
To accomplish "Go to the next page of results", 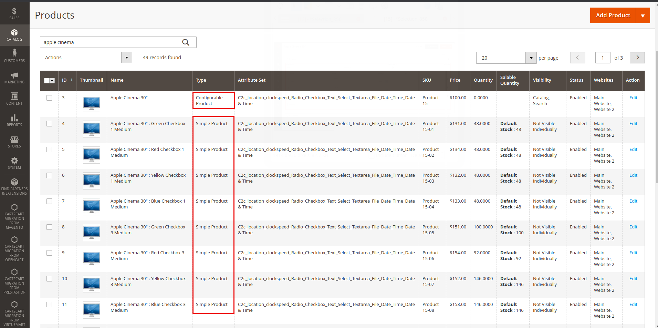I will [x=637, y=58].
